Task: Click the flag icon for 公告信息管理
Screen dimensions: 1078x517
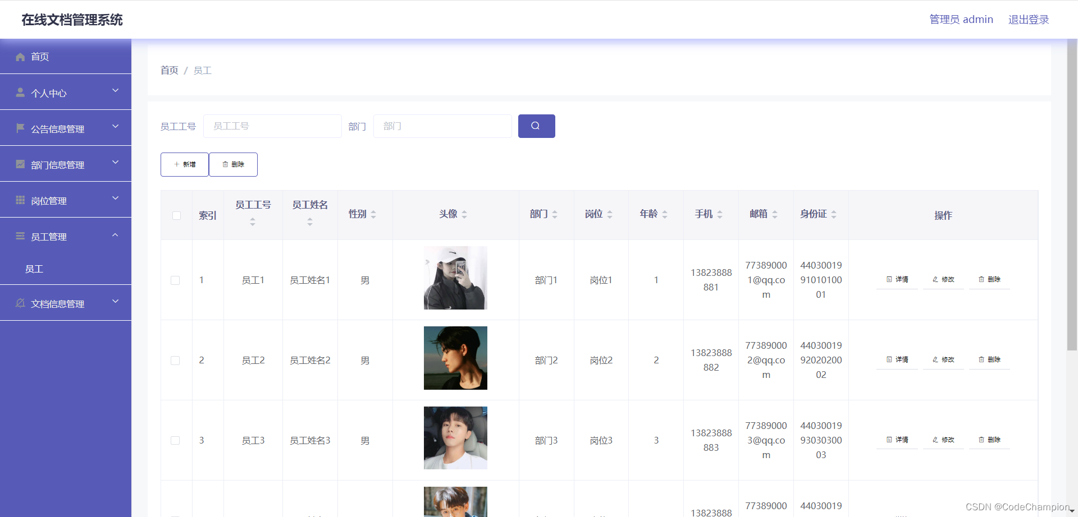Action: [x=20, y=128]
